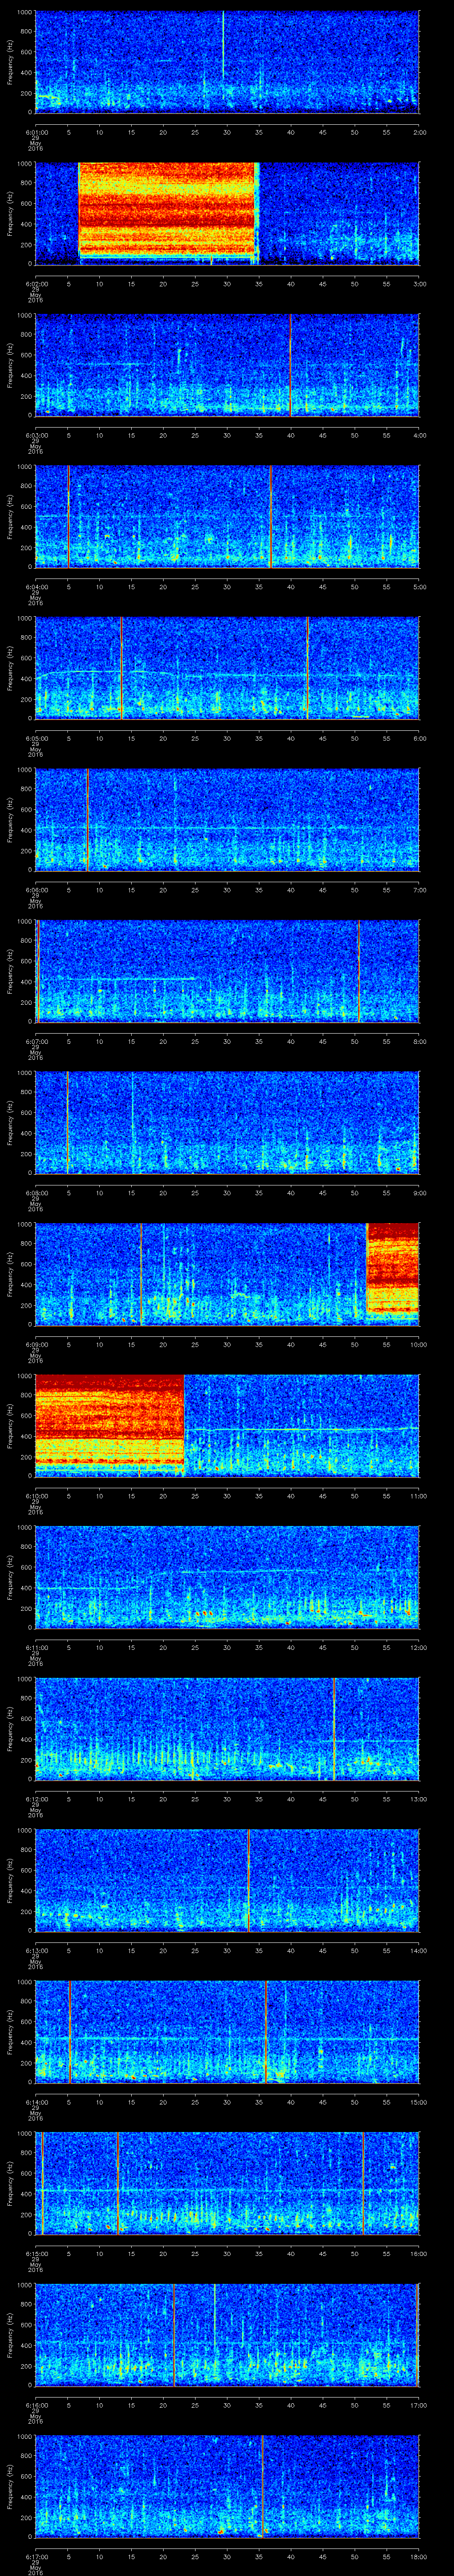Click the '9:00' end time label
The height and width of the screenshot is (2576, 454).
[x=419, y=1192]
